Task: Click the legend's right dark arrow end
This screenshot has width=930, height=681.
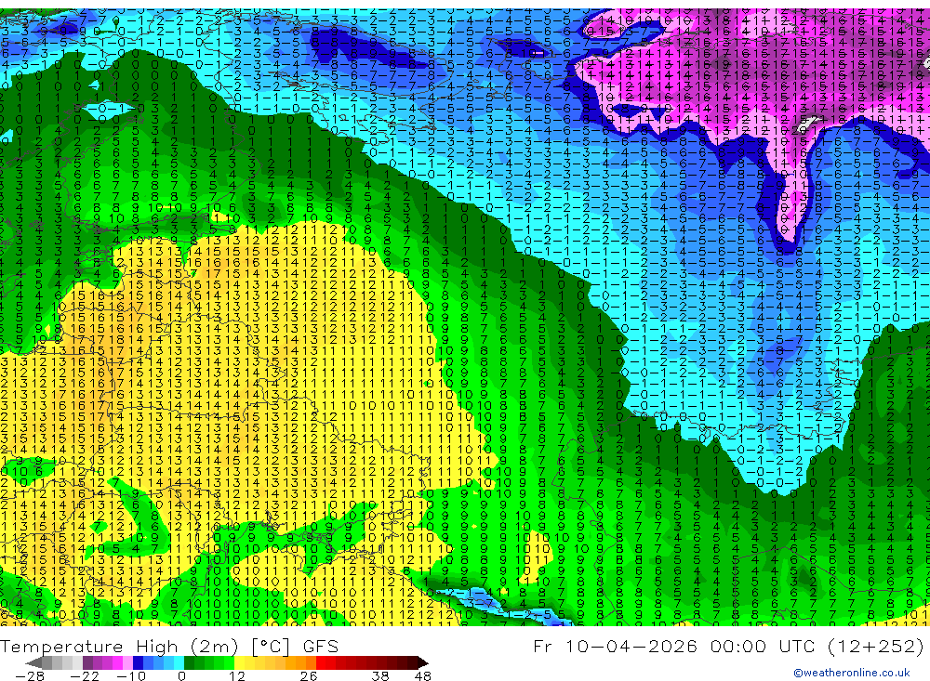Action: (423, 663)
